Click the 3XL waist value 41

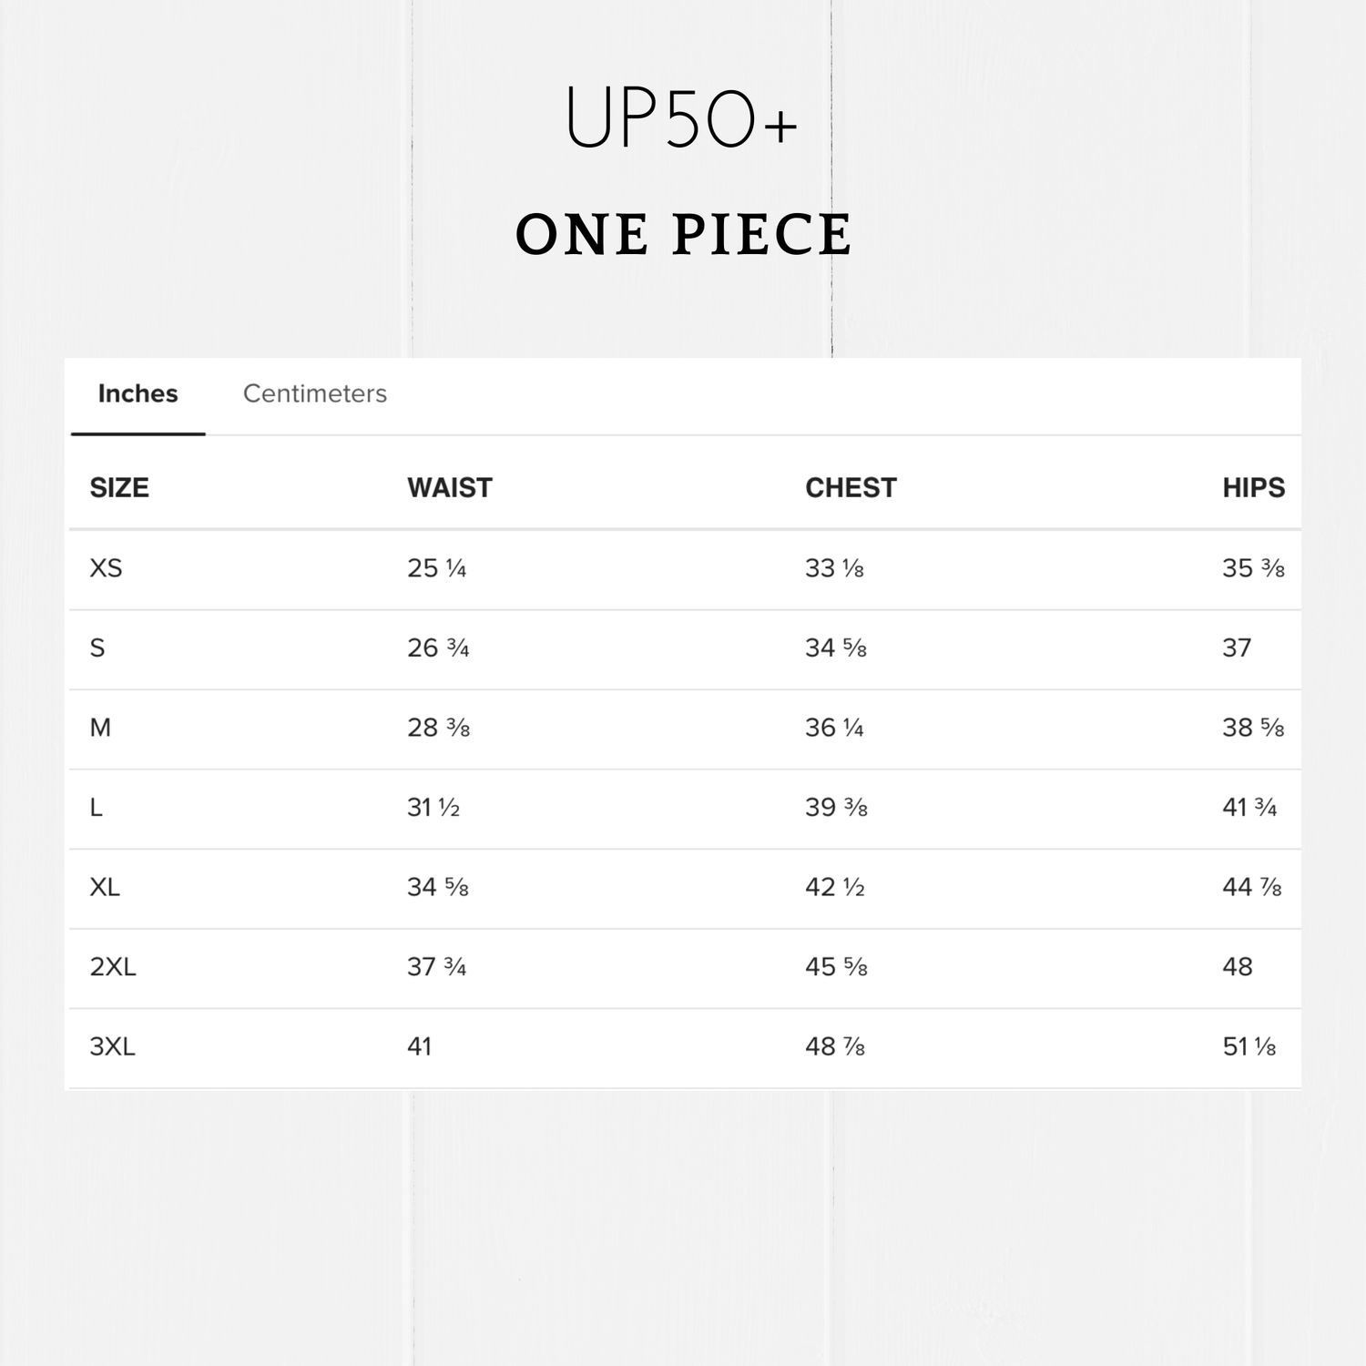[419, 1047]
